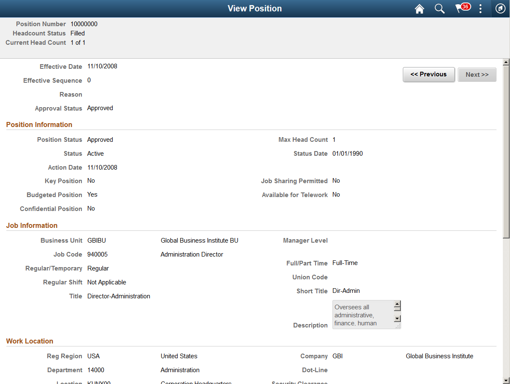This screenshot has height=384, width=510.
Task: Click the Manager Level label
Action: pos(305,241)
